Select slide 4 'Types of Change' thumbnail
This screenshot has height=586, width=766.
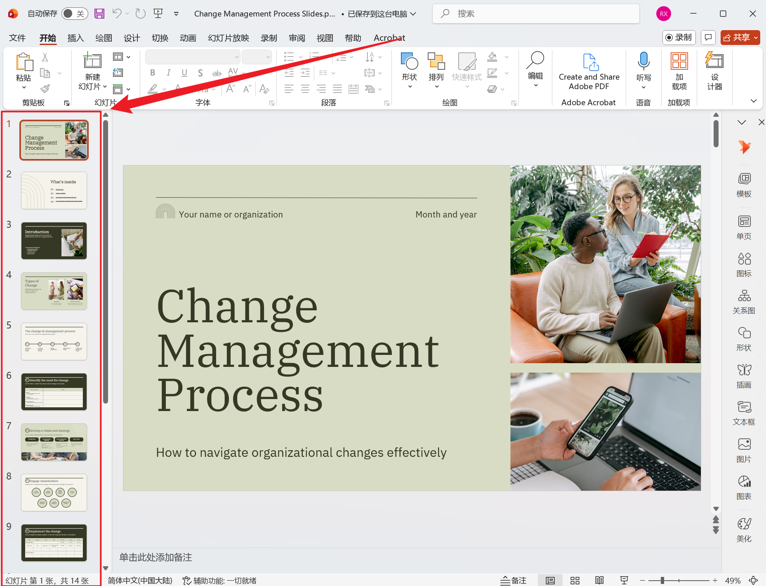[54, 291]
